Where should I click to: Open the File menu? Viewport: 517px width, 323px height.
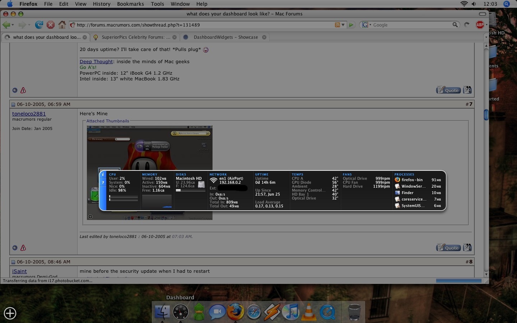click(x=48, y=4)
